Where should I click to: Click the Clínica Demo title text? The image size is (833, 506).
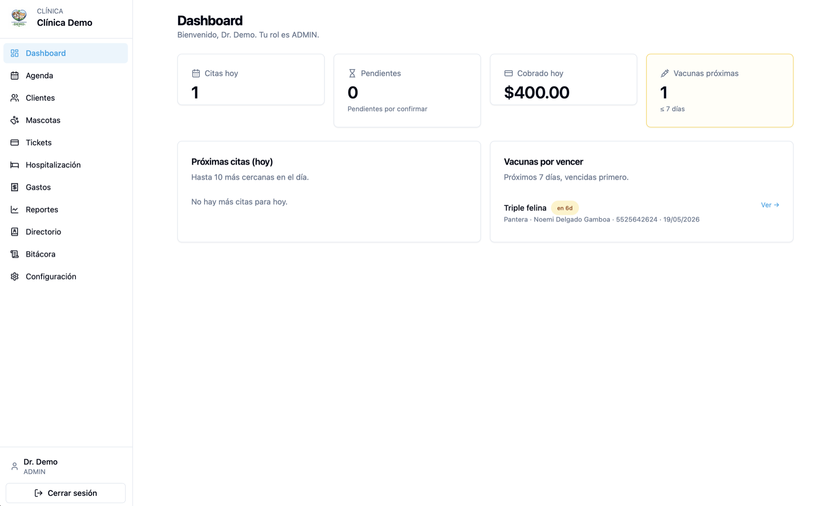pos(64,23)
